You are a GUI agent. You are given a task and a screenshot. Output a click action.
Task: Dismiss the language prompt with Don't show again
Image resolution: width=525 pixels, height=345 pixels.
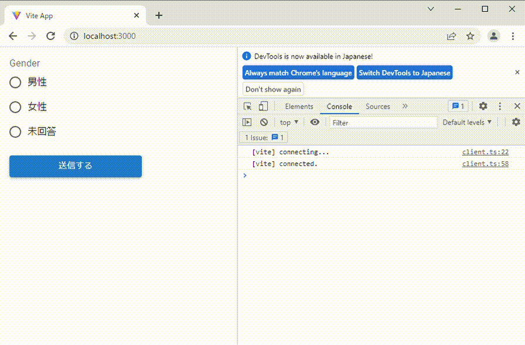click(x=272, y=89)
